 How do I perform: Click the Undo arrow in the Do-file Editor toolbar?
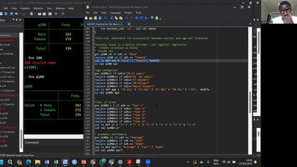pos(127,18)
